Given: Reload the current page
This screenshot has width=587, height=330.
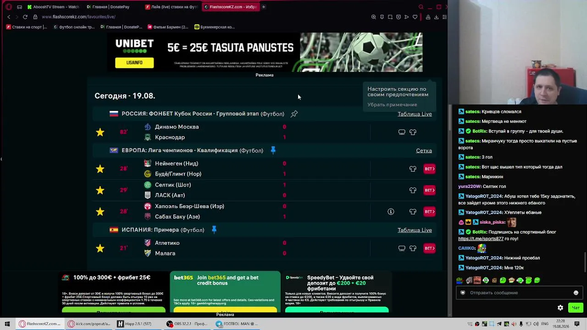Looking at the screenshot, I should click(x=25, y=17).
